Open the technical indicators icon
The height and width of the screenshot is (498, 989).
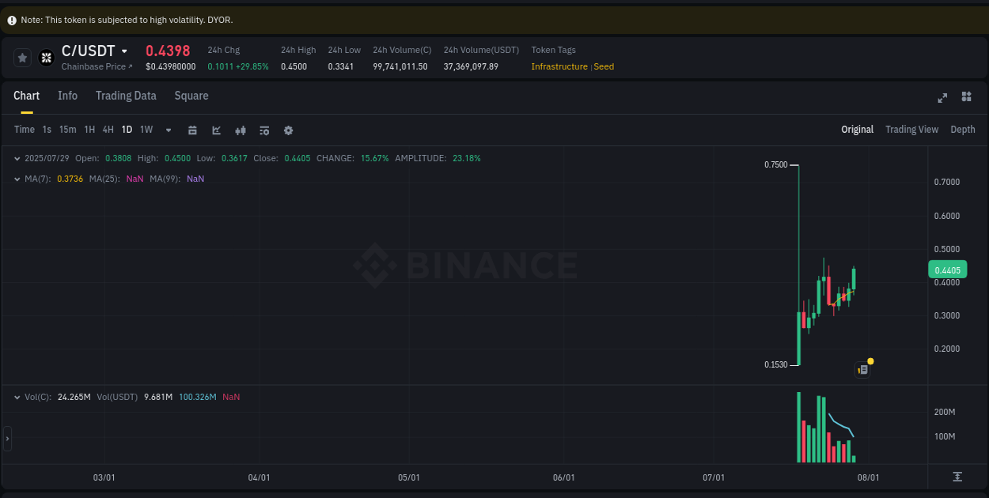click(x=240, y=130)
